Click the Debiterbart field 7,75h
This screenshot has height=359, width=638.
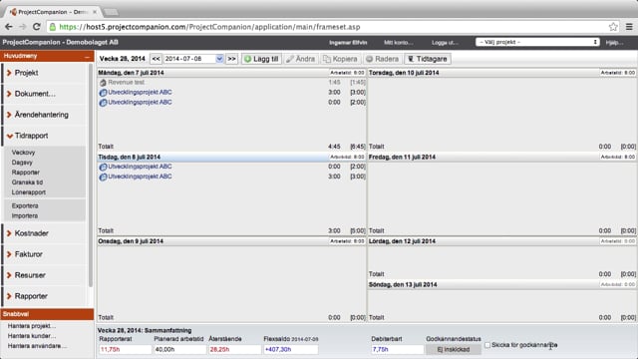point(397,350)
